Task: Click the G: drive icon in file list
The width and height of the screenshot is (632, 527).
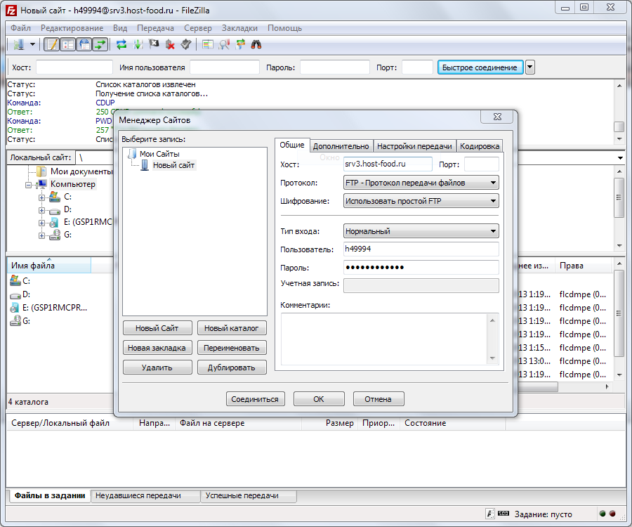Action: click(x=15, y=321)
